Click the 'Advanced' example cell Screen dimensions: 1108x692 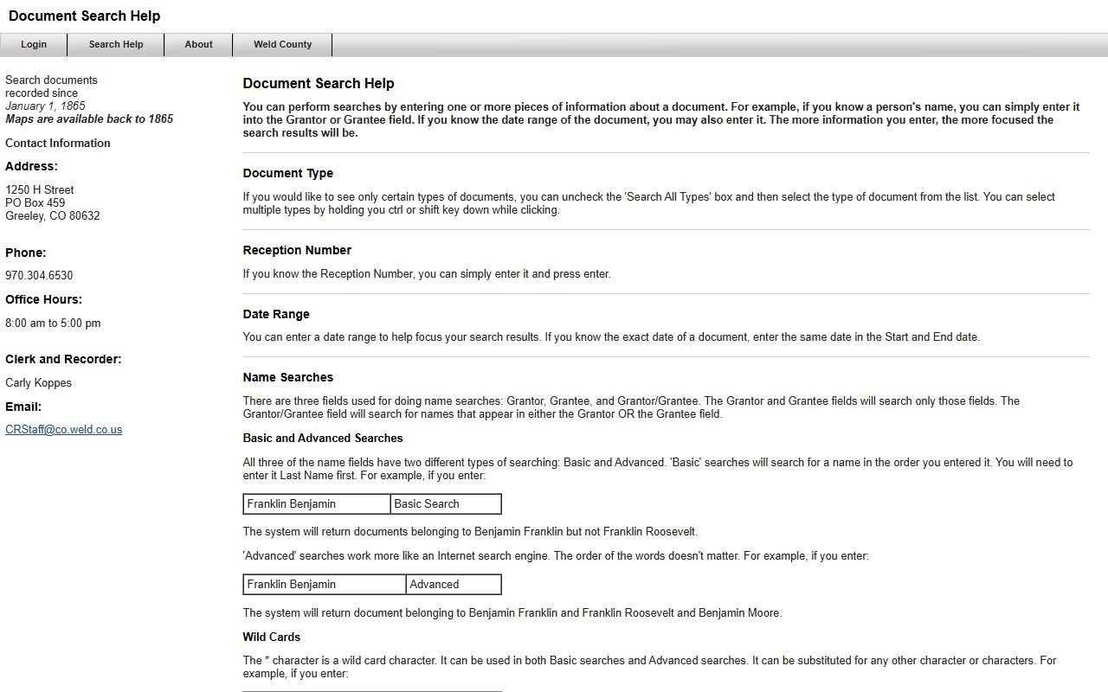[x=454, y=585]
